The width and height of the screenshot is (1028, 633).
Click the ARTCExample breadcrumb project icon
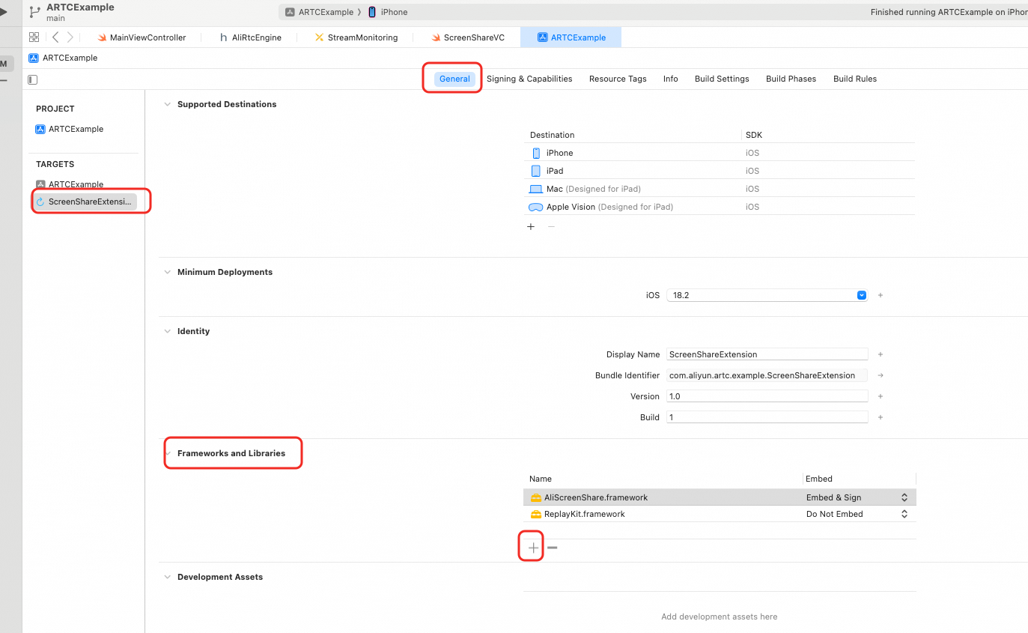coord(33,58)
